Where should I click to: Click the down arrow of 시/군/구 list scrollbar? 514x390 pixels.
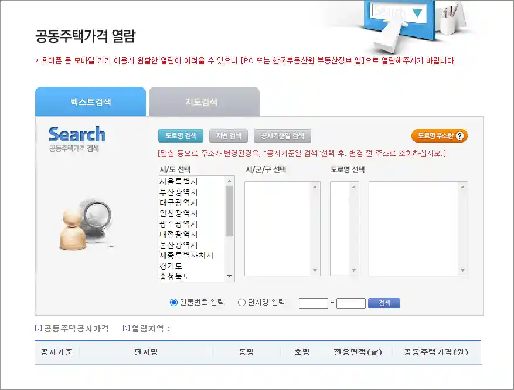click(x=315, y=270)
